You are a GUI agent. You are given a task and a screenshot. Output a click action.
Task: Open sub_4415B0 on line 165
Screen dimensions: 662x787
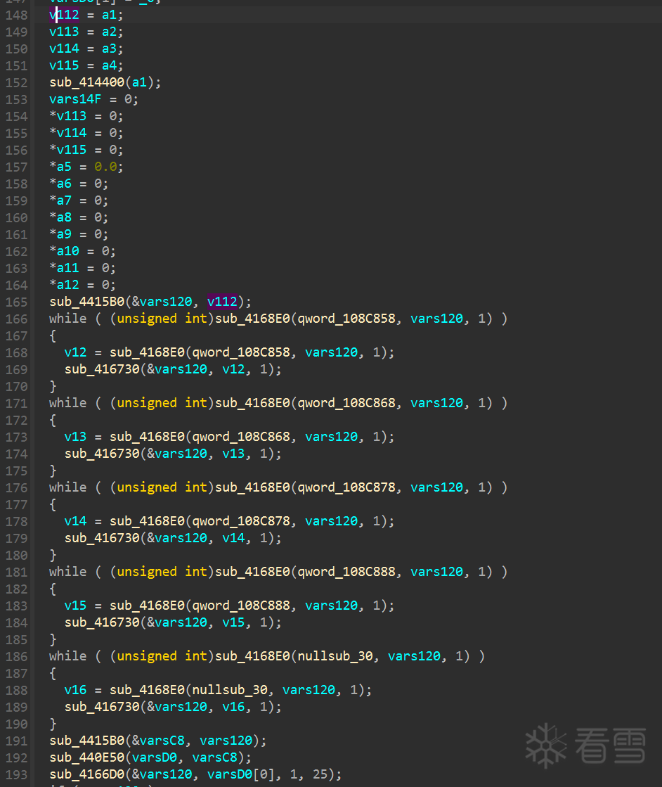(x=86, y=302)
